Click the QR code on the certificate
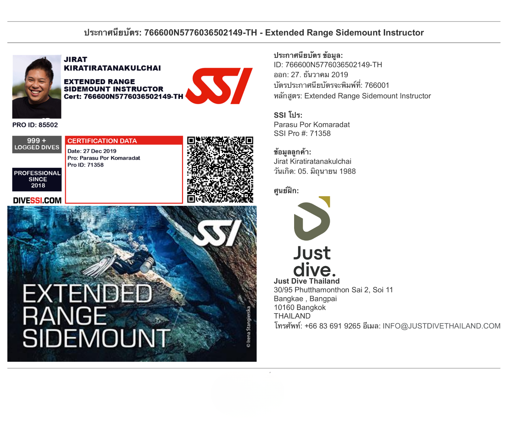This screenshot has height=428, width=508. (220, 169)
